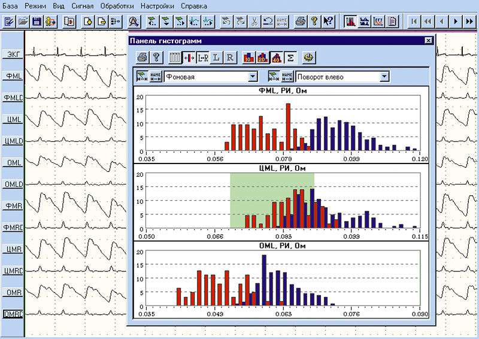Click the save (floppy disk) toolbar icon
The height and width of the screenshot is (339, 479).
(x=36, y=21)
